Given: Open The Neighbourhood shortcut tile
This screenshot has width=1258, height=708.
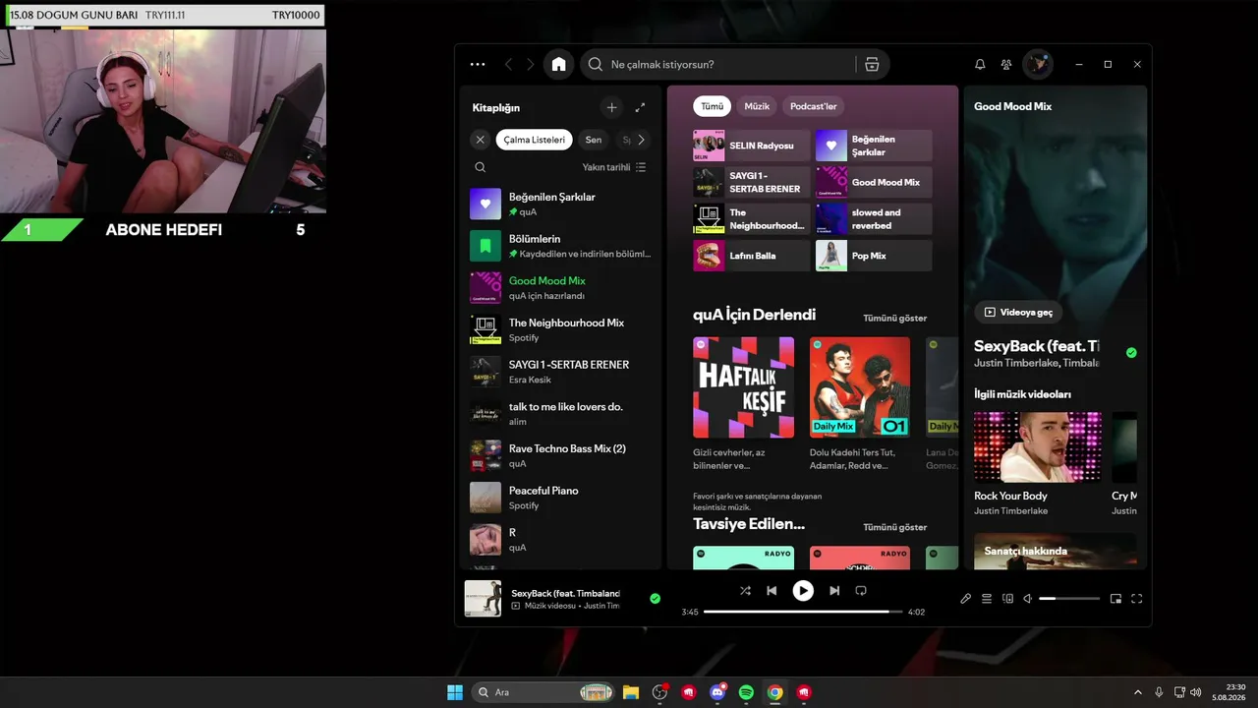Looking at the screenshot, I should pyautogui.click(x=752, y=219).
